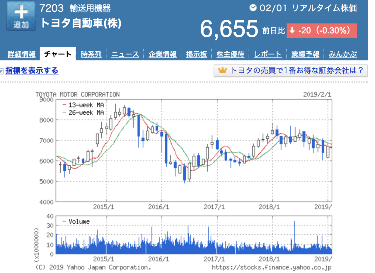This screenshot has height=273, width=375.
Task: Open the 掲示板 tab
Action: 197,54
